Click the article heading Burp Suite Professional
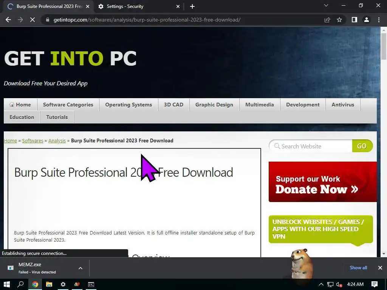 (x=124, y=172)
